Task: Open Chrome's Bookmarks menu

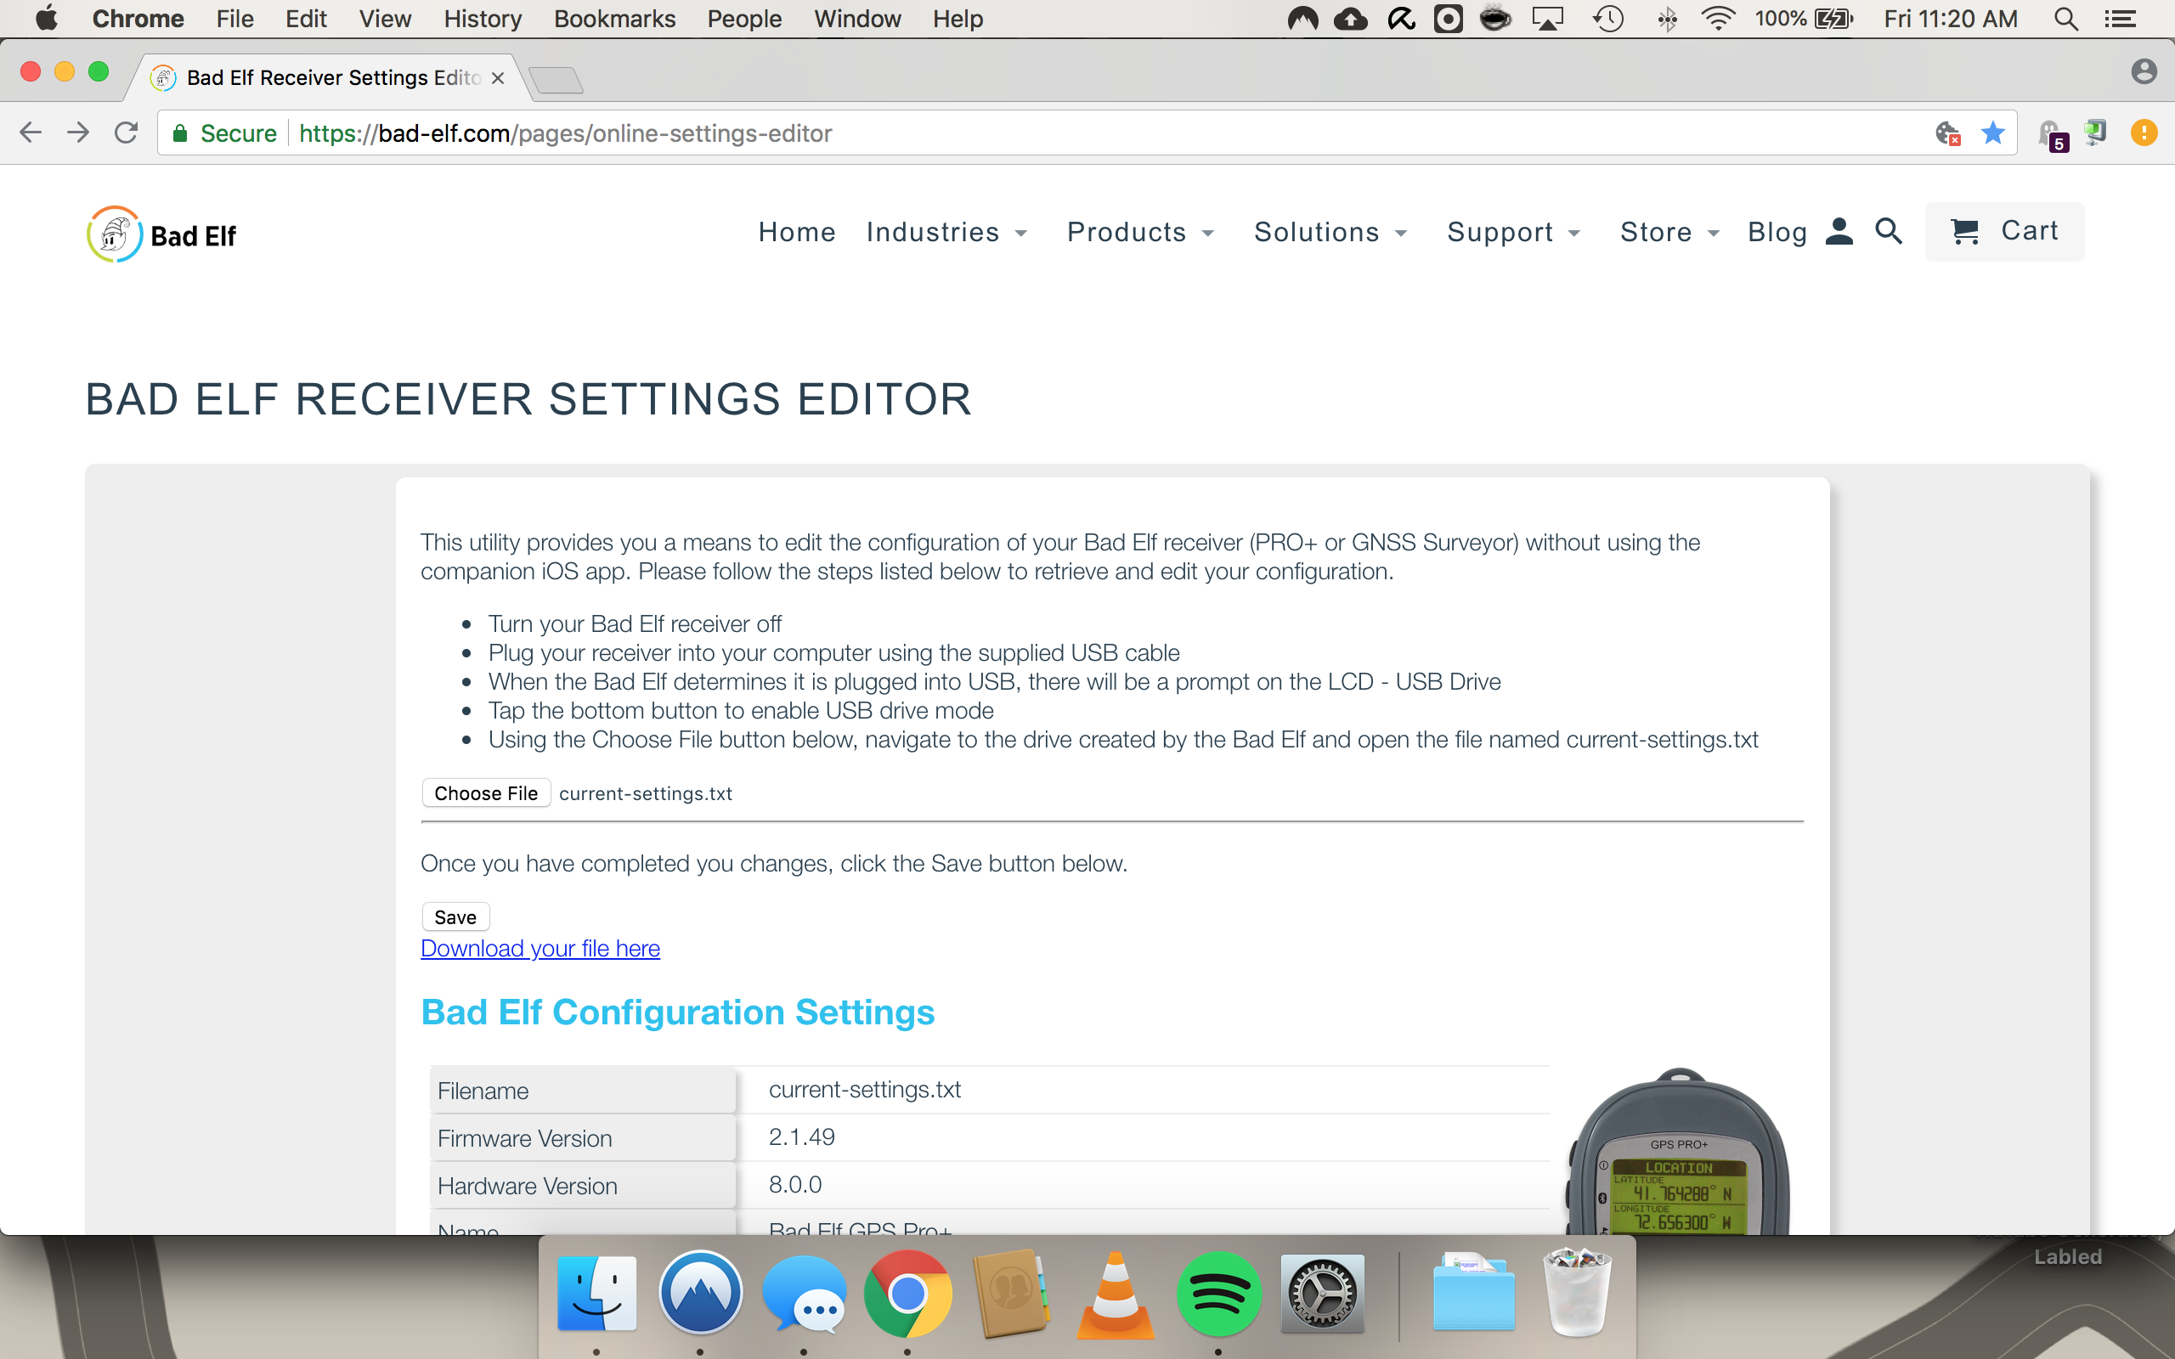Action: click(x=614, y=19)
